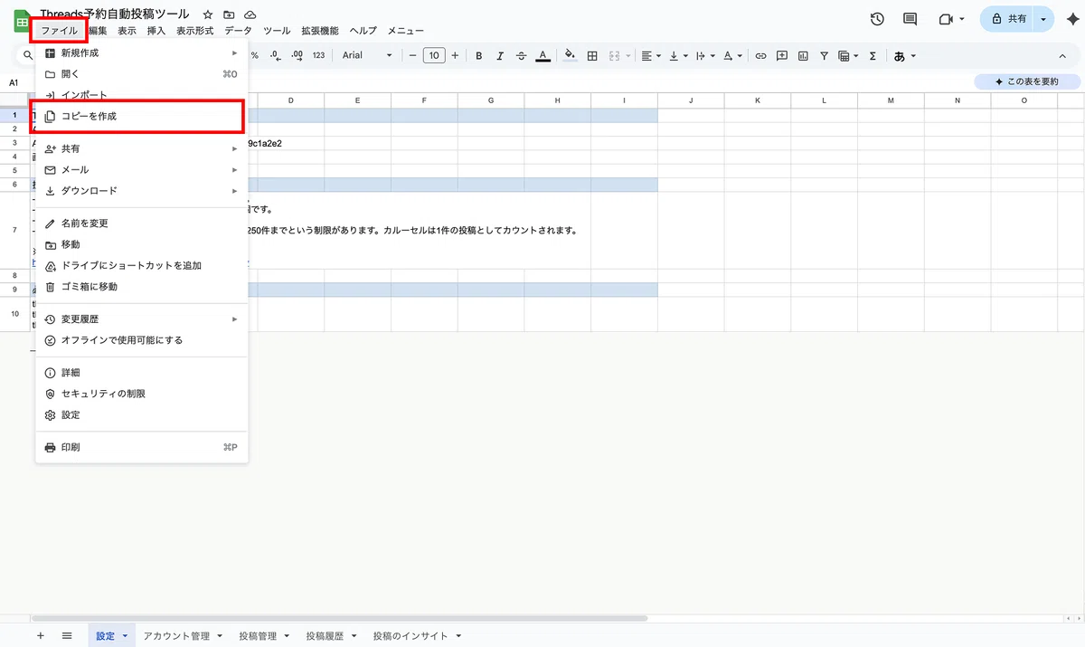Choose コピーを作成 in File menu

tap(141, 116)
